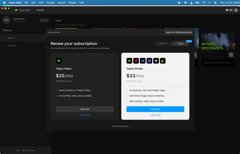Click the purple flower Studio app icon
The height and width of the screenshot is (154, 240).
click(149, 61)
